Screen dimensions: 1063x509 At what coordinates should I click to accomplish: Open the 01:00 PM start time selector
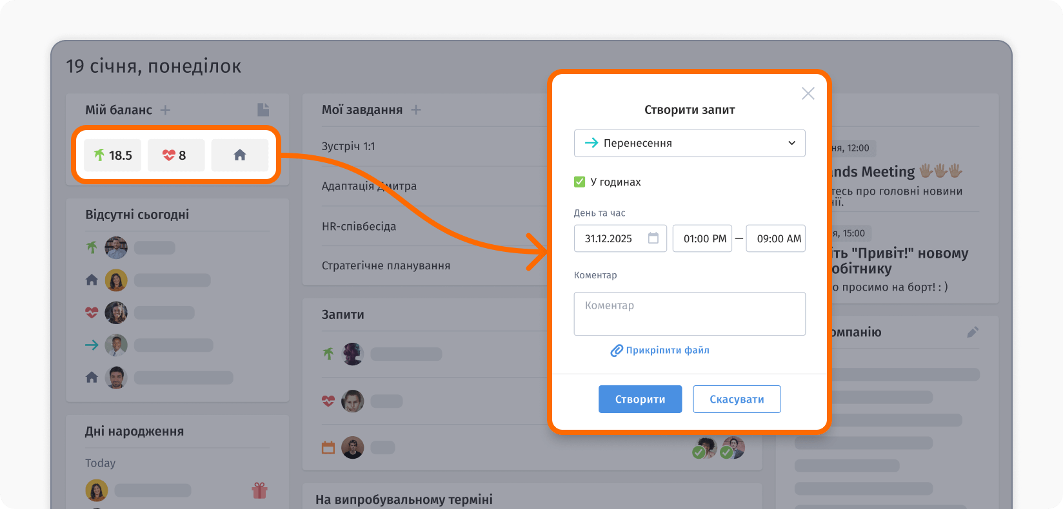pos(702,238)
